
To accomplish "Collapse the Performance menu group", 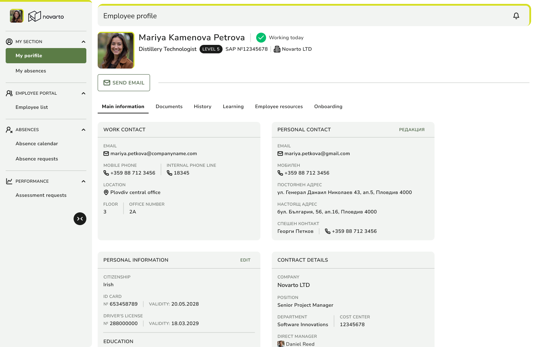I will [84, 181].
